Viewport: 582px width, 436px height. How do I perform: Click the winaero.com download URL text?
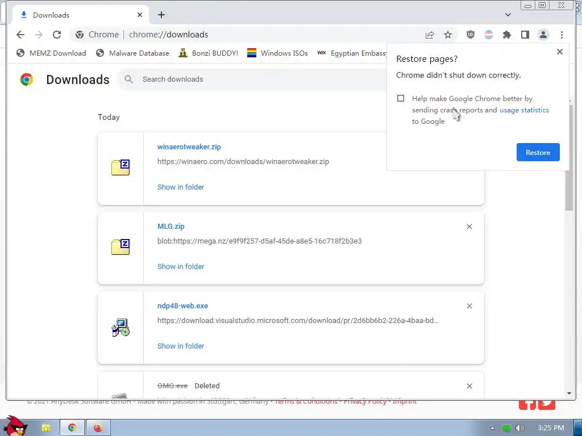point(243,162)
